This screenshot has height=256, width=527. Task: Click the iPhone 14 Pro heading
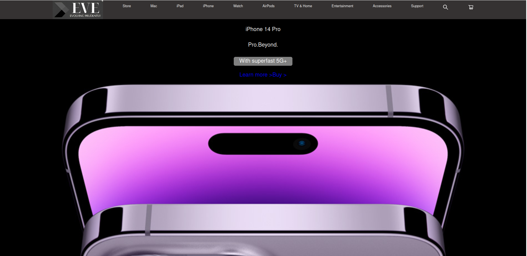(x=263, y=29)
